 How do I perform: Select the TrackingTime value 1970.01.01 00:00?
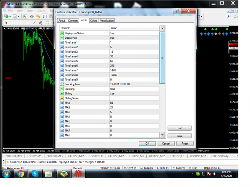pyautogui.click(x=120, y=84)
